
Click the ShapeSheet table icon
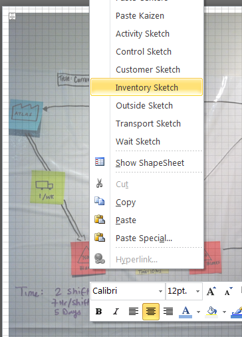[100, 162]
